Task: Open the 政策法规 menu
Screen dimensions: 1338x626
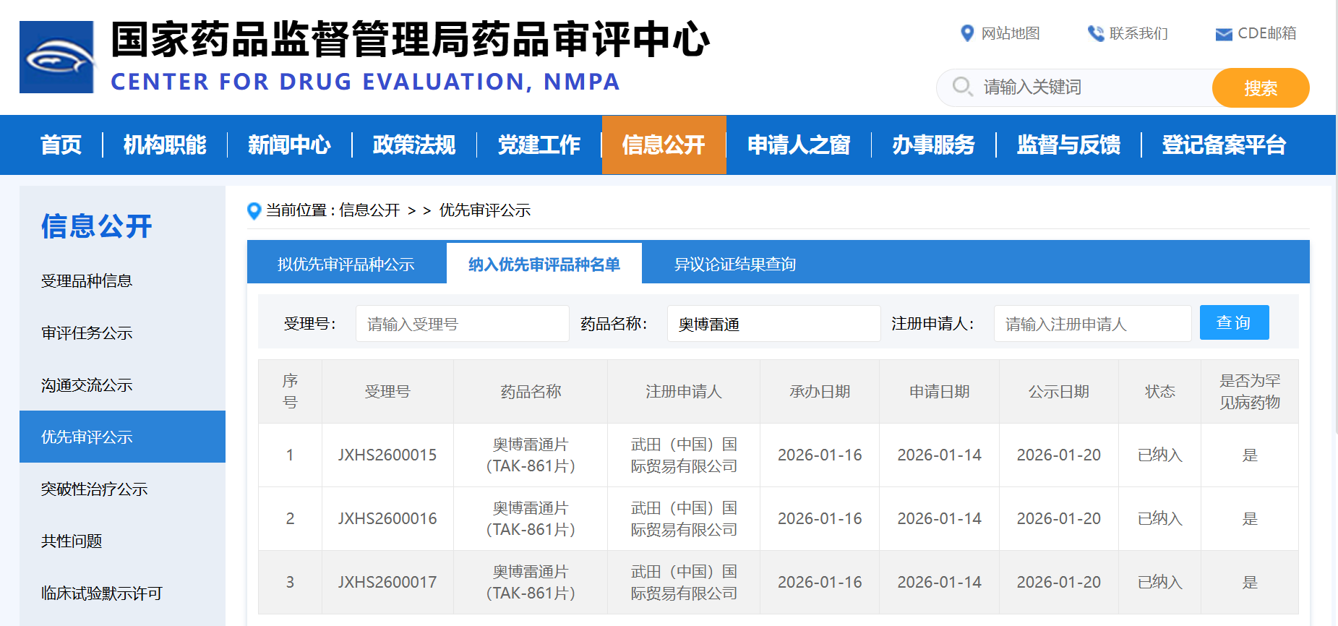Action: click(x=414, y=145)
